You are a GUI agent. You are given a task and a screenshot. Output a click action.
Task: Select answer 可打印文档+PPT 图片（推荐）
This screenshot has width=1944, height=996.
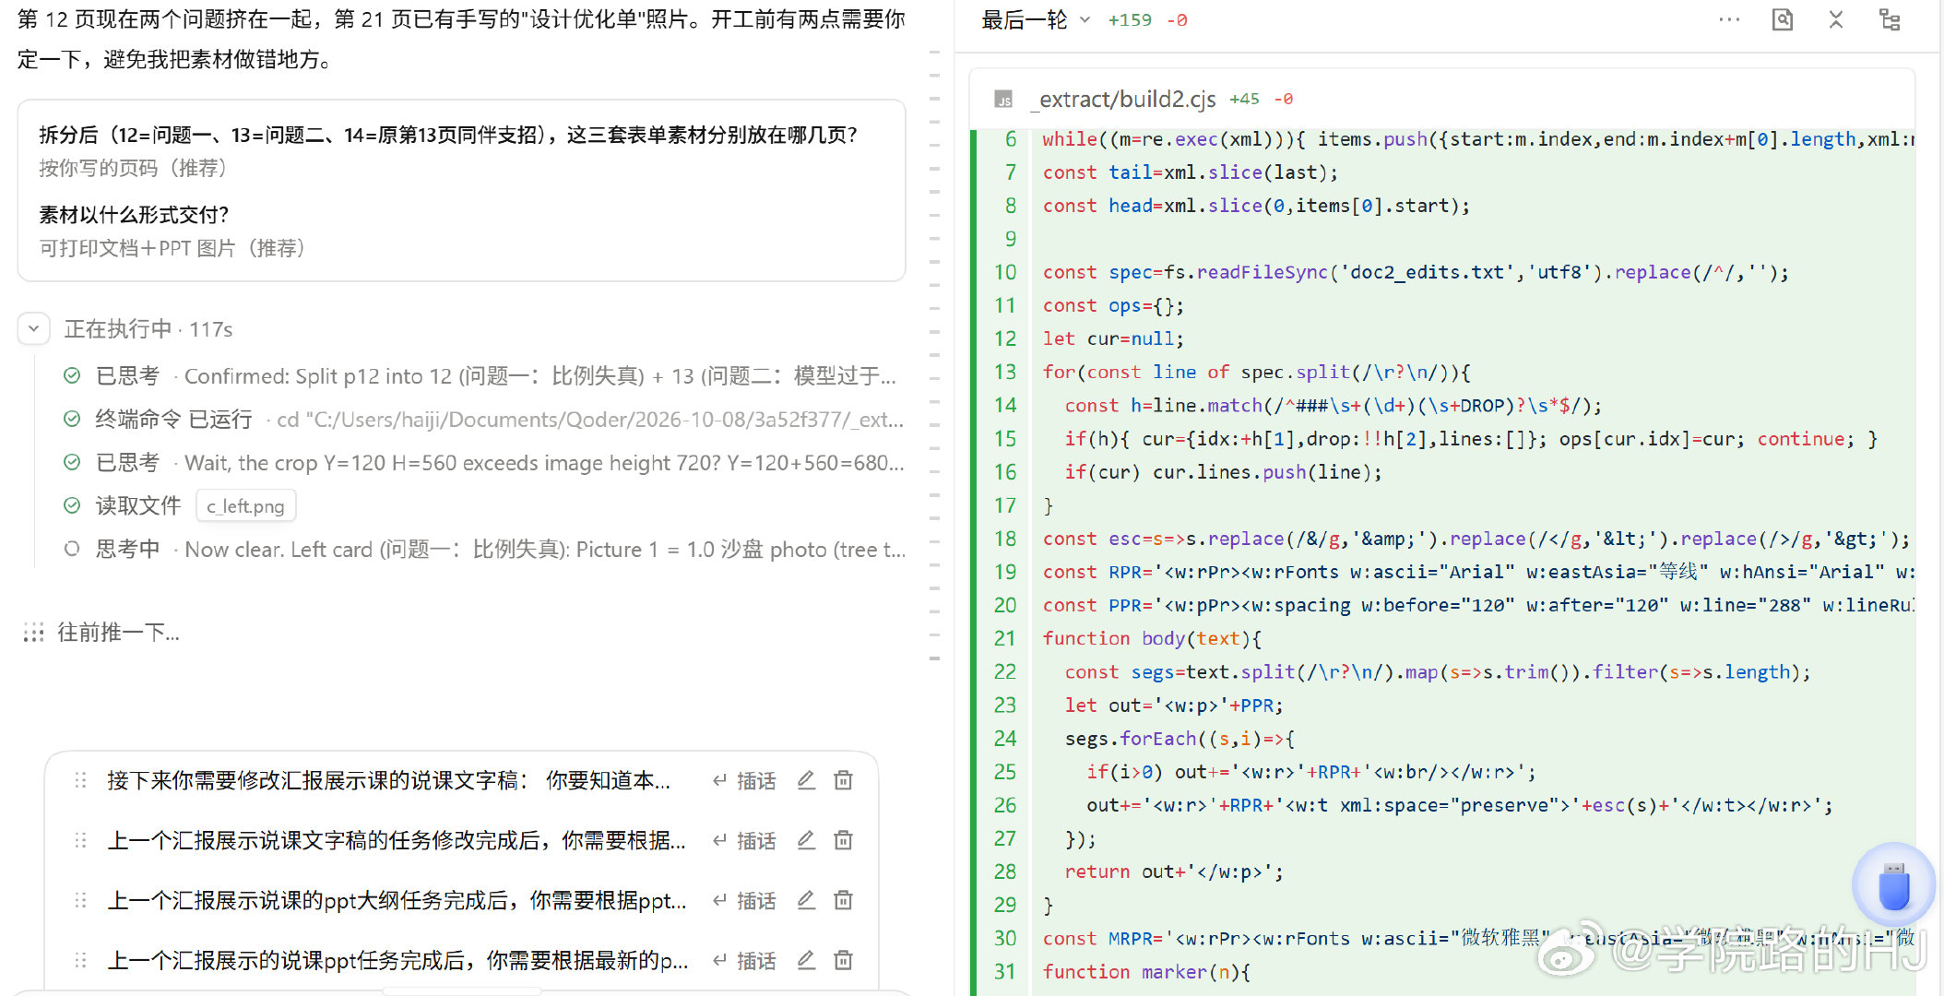[172, 248]
